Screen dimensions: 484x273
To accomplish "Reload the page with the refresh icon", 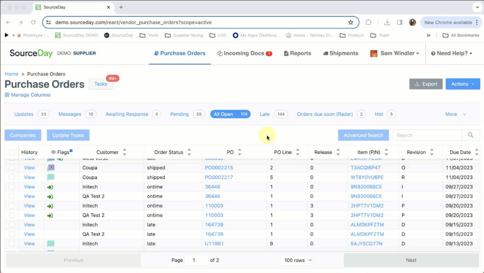I will click(33, 22).
